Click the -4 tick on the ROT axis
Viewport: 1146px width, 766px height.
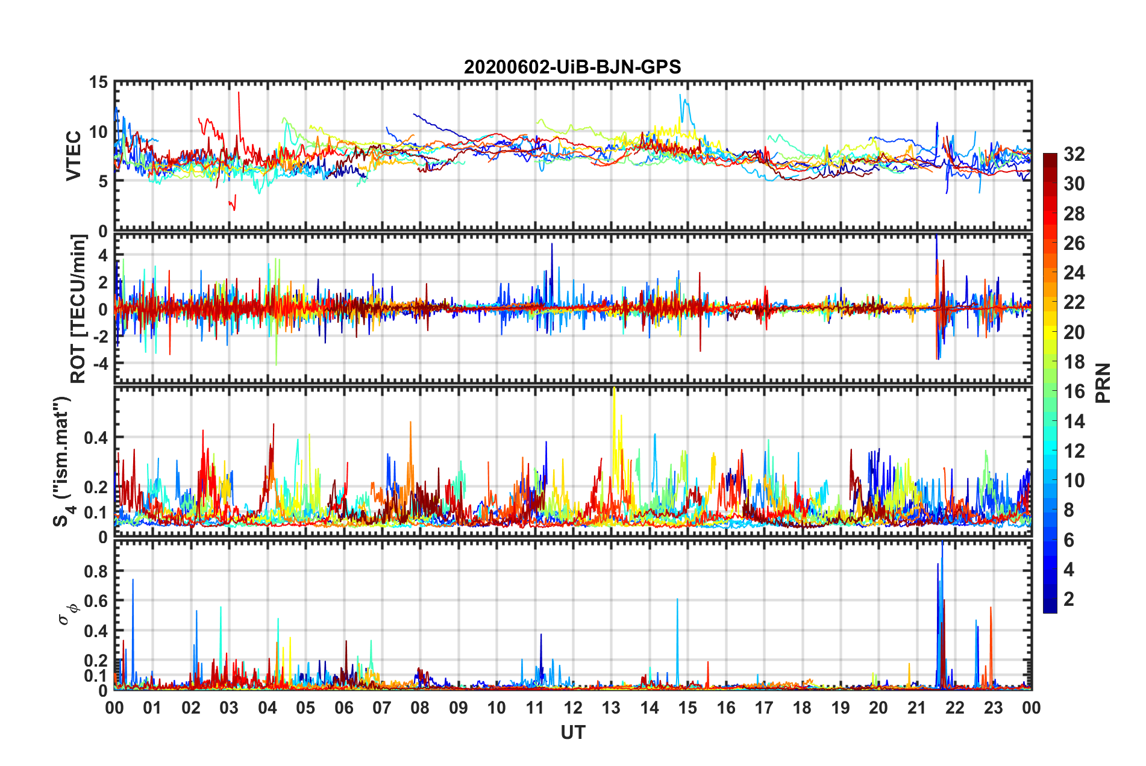point(100,364)
